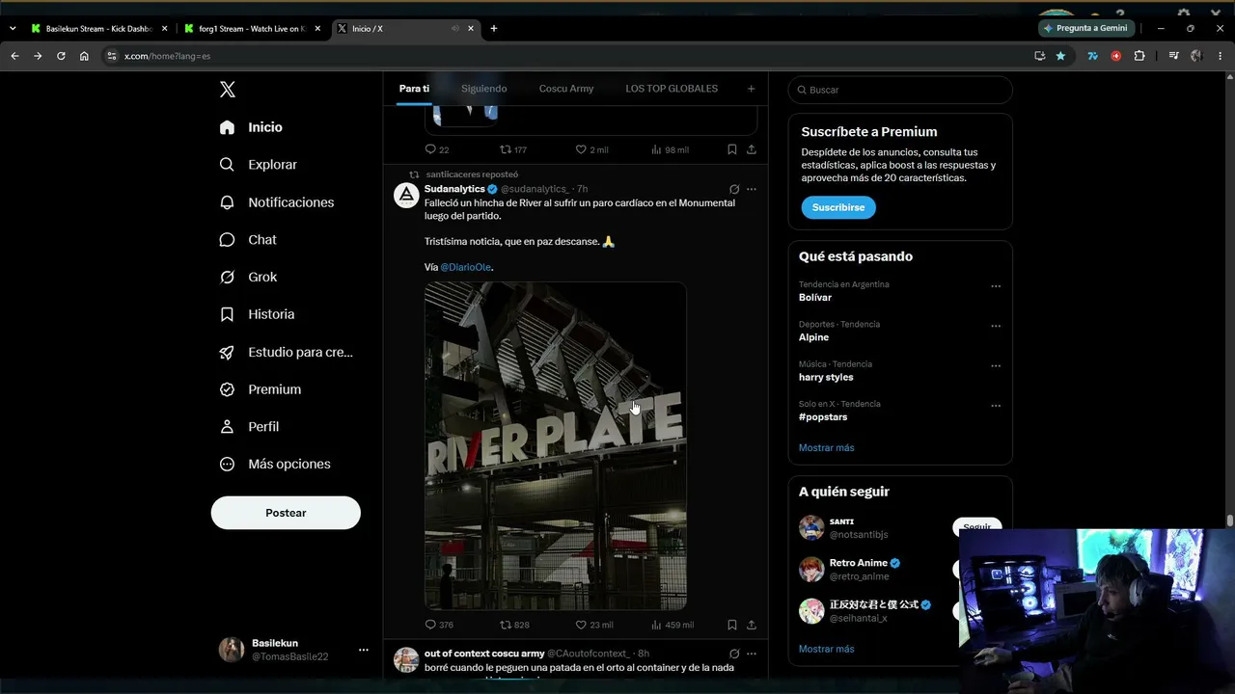Click the Buscar search field

click(x=900, y=90)
